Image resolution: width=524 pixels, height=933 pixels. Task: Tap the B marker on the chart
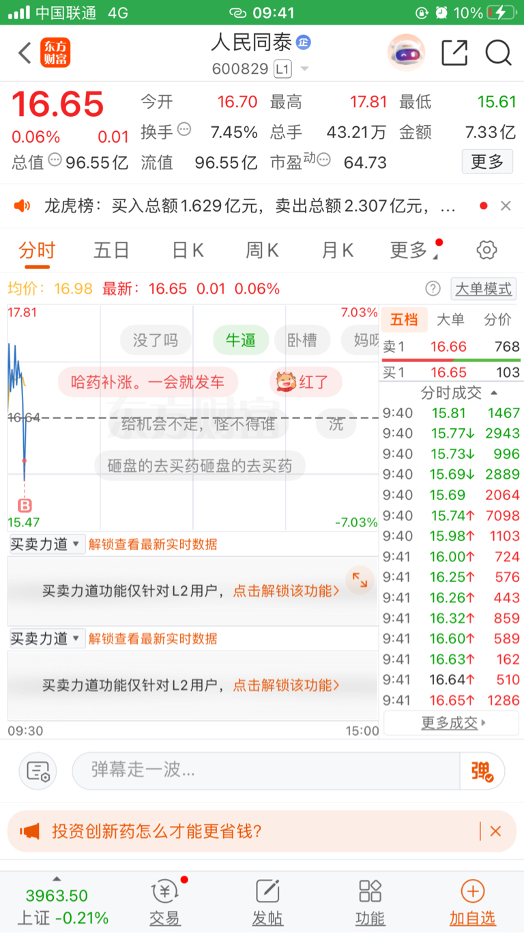pos(25,505)
